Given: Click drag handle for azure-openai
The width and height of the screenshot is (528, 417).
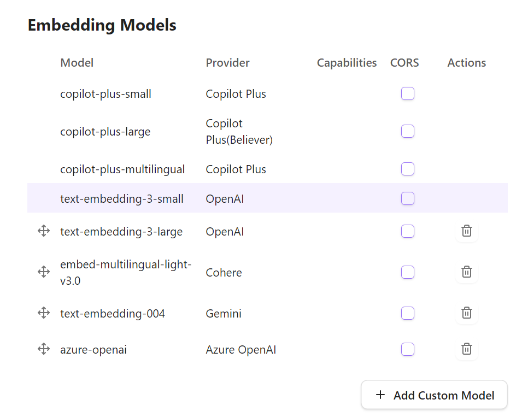Looking at the screenshot, I should (x=44, y=349).
